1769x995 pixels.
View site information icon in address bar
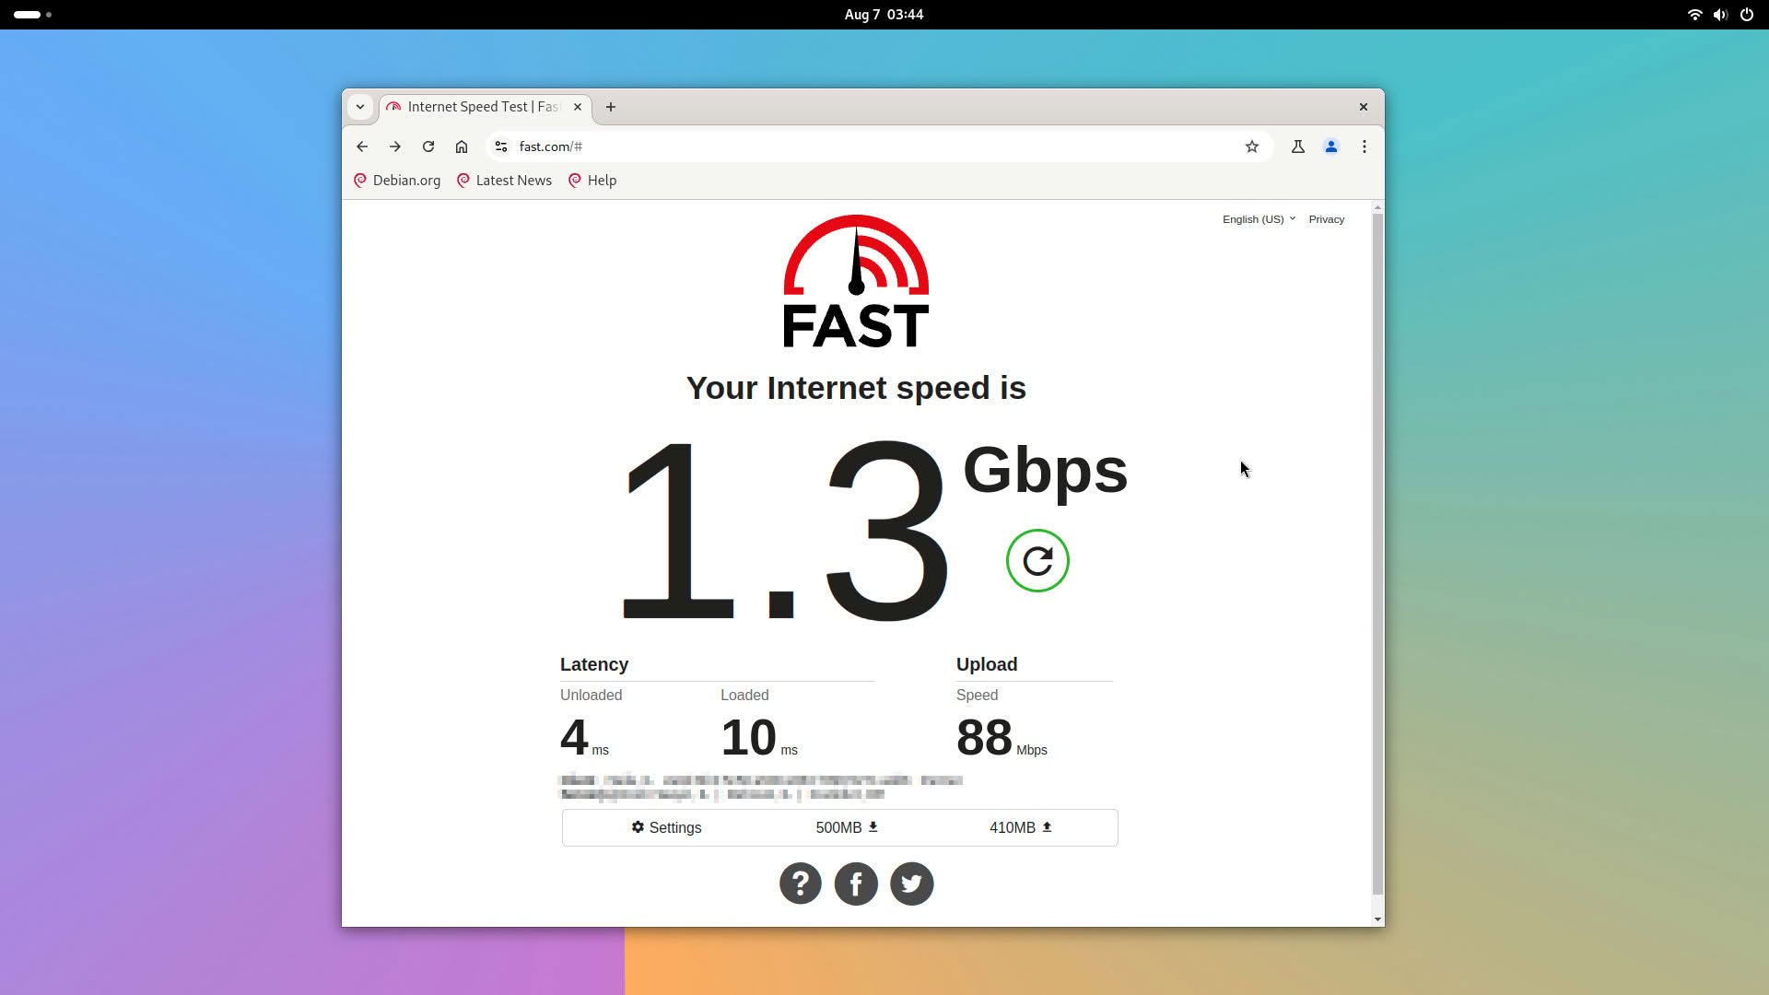coord(501,146)
